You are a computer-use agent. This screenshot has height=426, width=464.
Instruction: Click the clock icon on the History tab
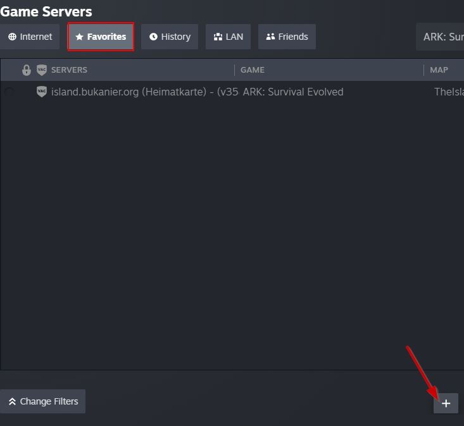(x=153, y=37)
